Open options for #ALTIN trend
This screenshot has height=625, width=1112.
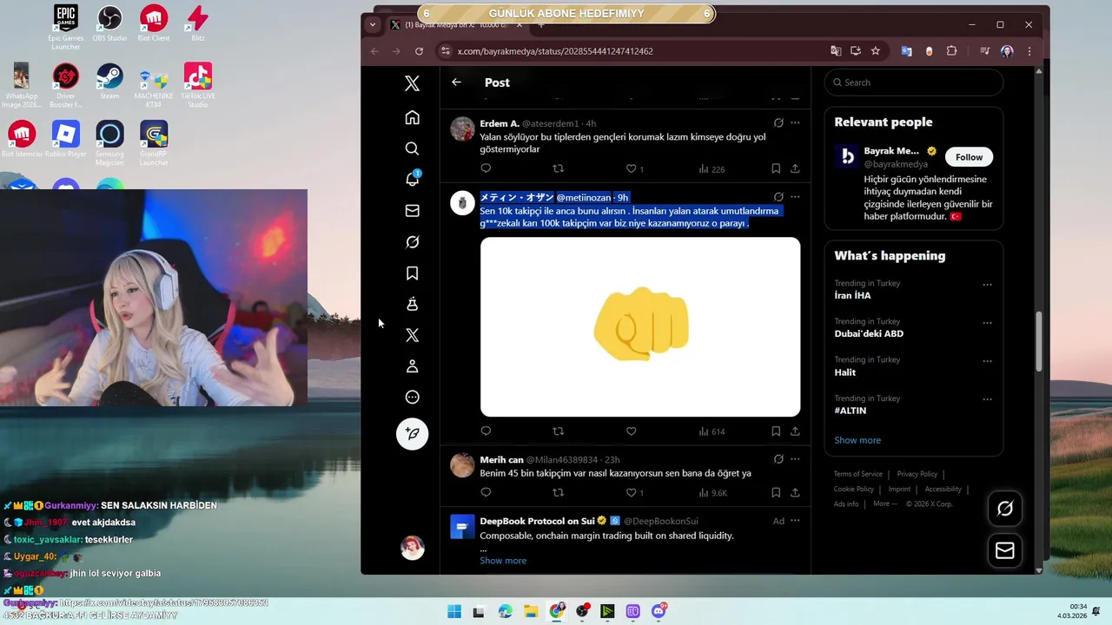(x=987, y=400)
